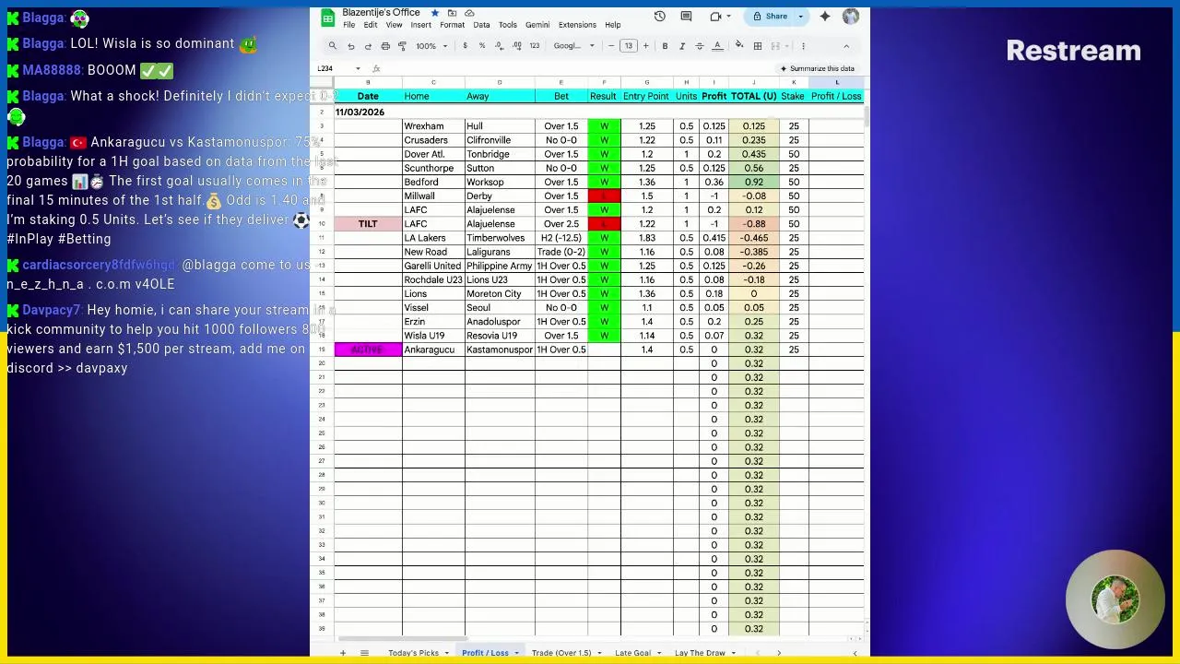Open Lay The Draw tab dropdown arrow

click(734, 653)
